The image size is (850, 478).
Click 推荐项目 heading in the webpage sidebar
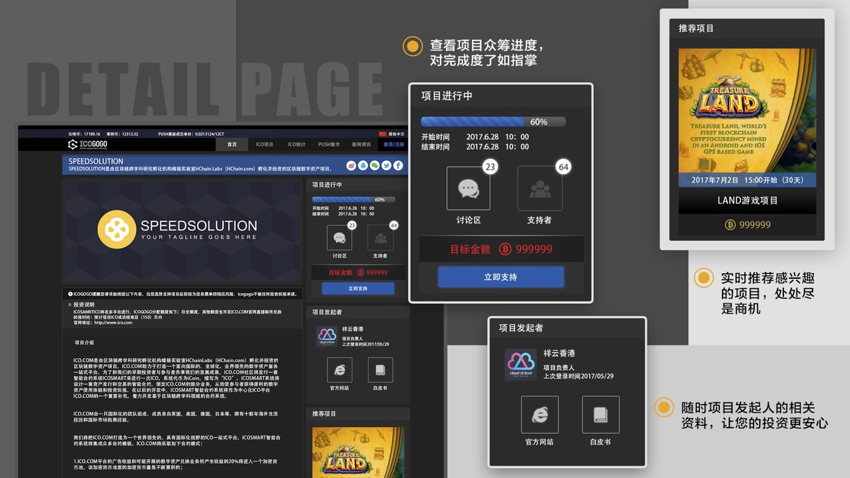point(324,413)
